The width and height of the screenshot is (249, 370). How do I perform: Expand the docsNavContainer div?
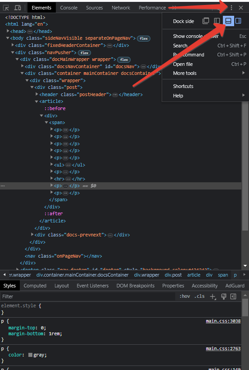click(23, 66)
